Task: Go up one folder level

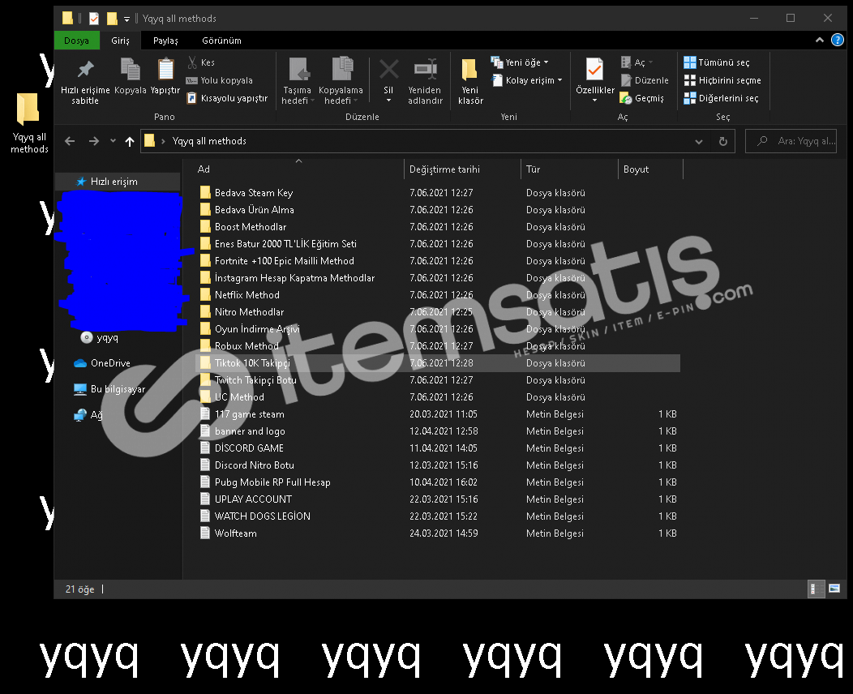Action: [130, 141]
